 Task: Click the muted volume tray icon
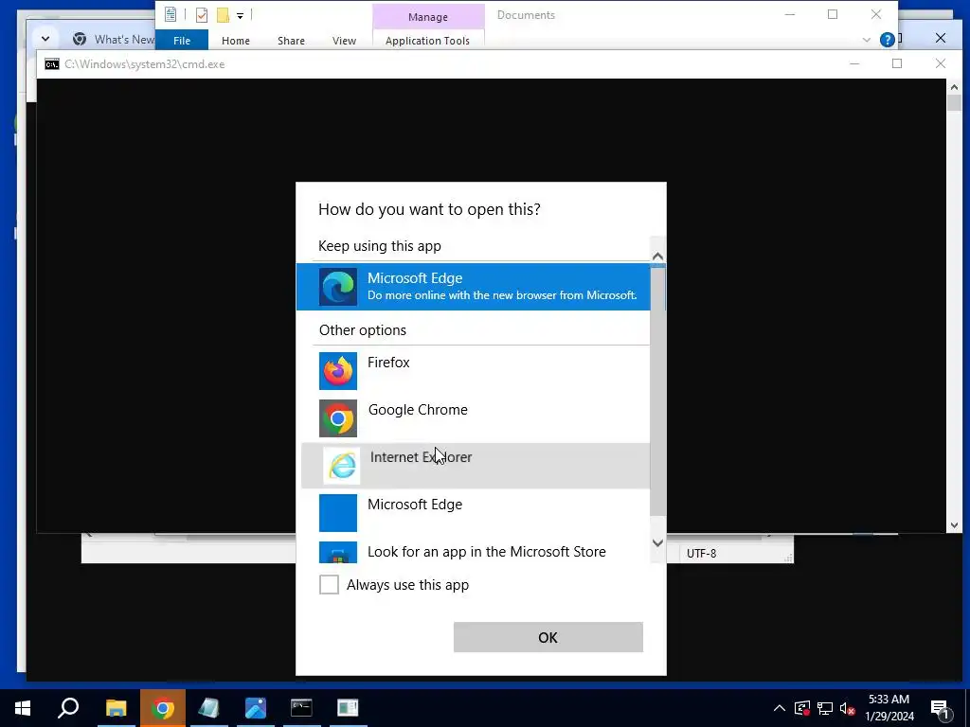click(848, 708)
